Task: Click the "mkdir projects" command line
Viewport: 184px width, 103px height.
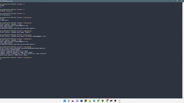Action: [6, 11]
